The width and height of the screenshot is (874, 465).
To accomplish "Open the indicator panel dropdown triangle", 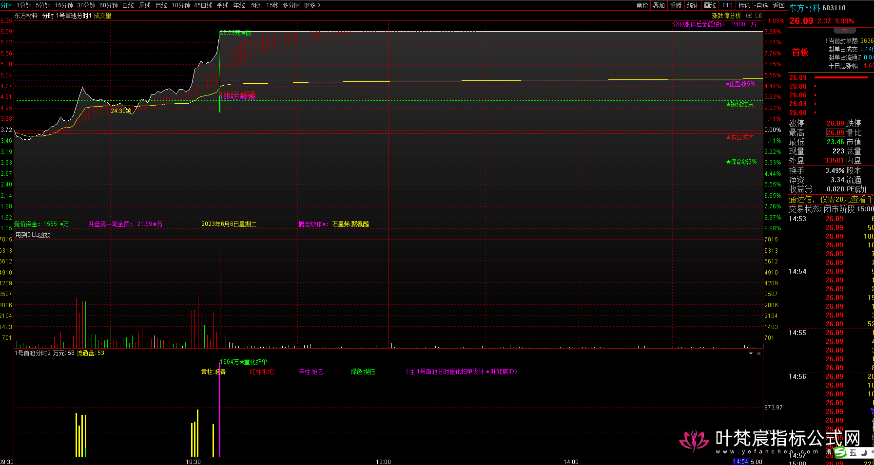I will point(751,353).
